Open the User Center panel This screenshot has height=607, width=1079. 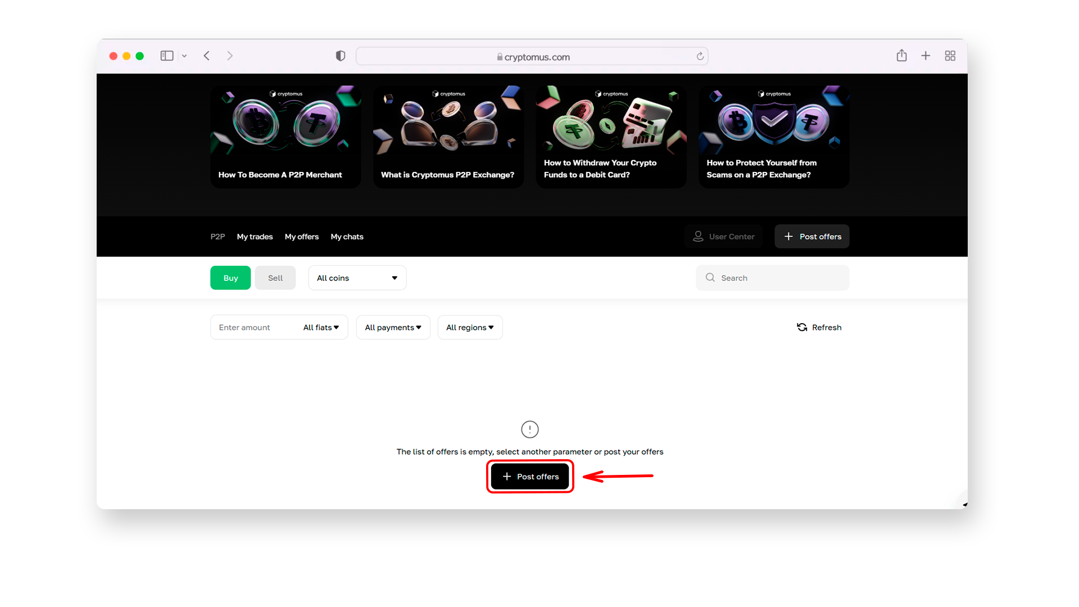coord(724,237)
